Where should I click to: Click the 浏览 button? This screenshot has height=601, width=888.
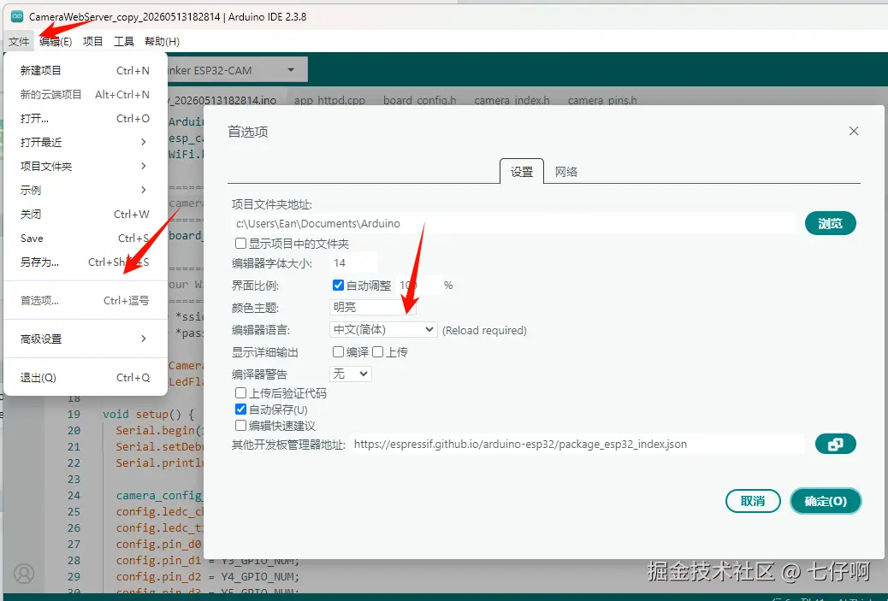[830, 223]
